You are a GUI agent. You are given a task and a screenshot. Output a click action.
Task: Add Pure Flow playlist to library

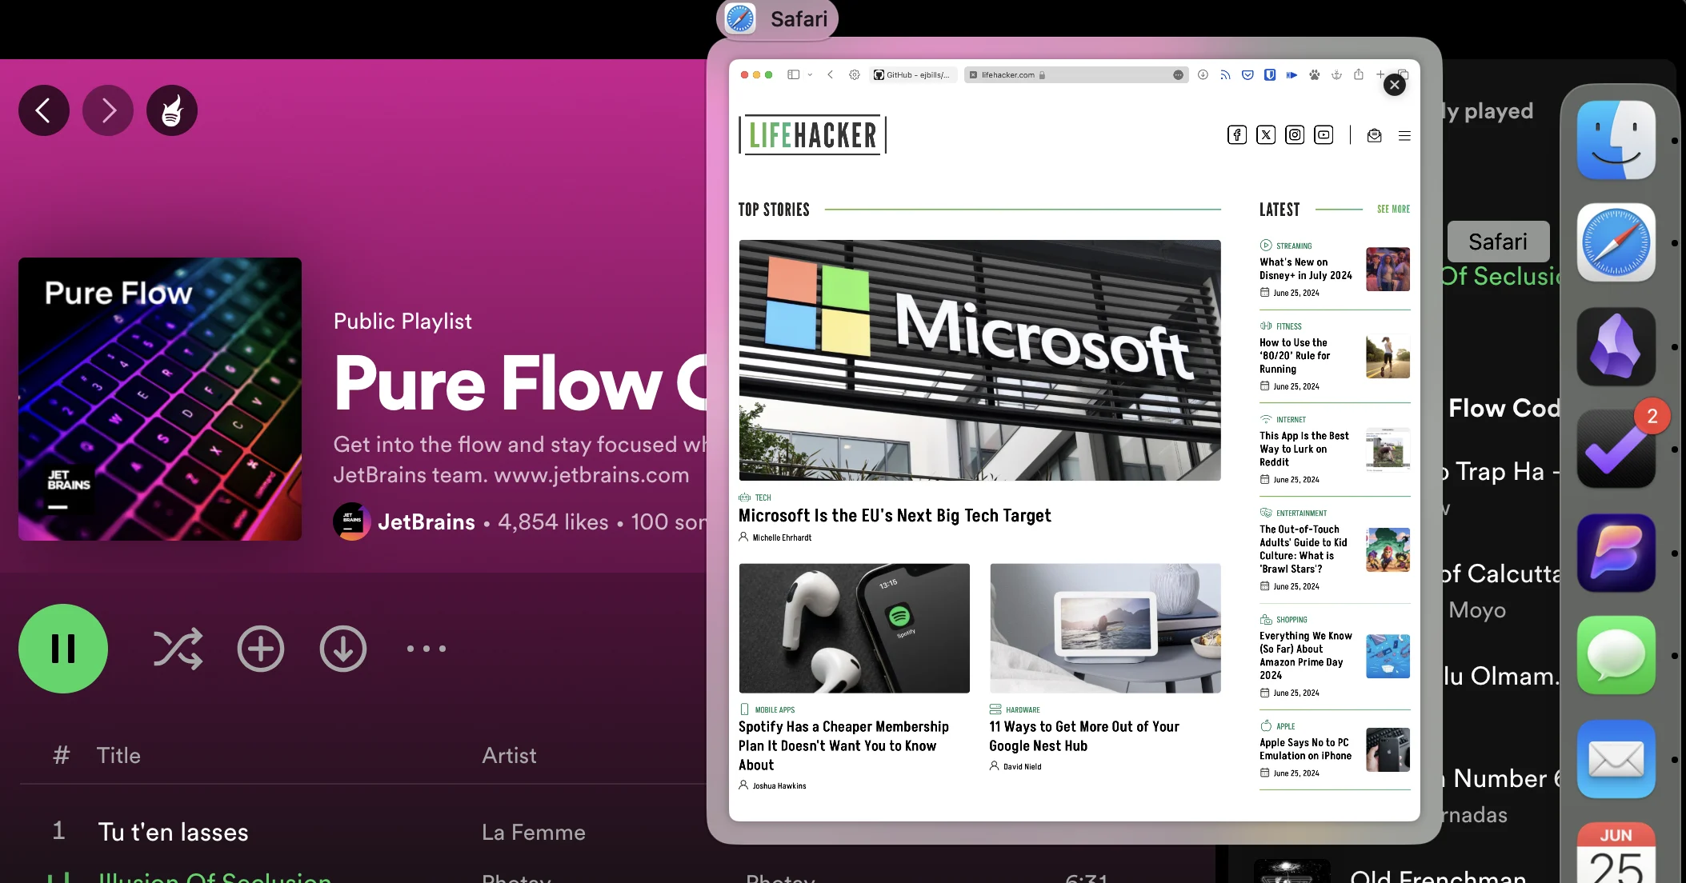[x=261, y=649]
